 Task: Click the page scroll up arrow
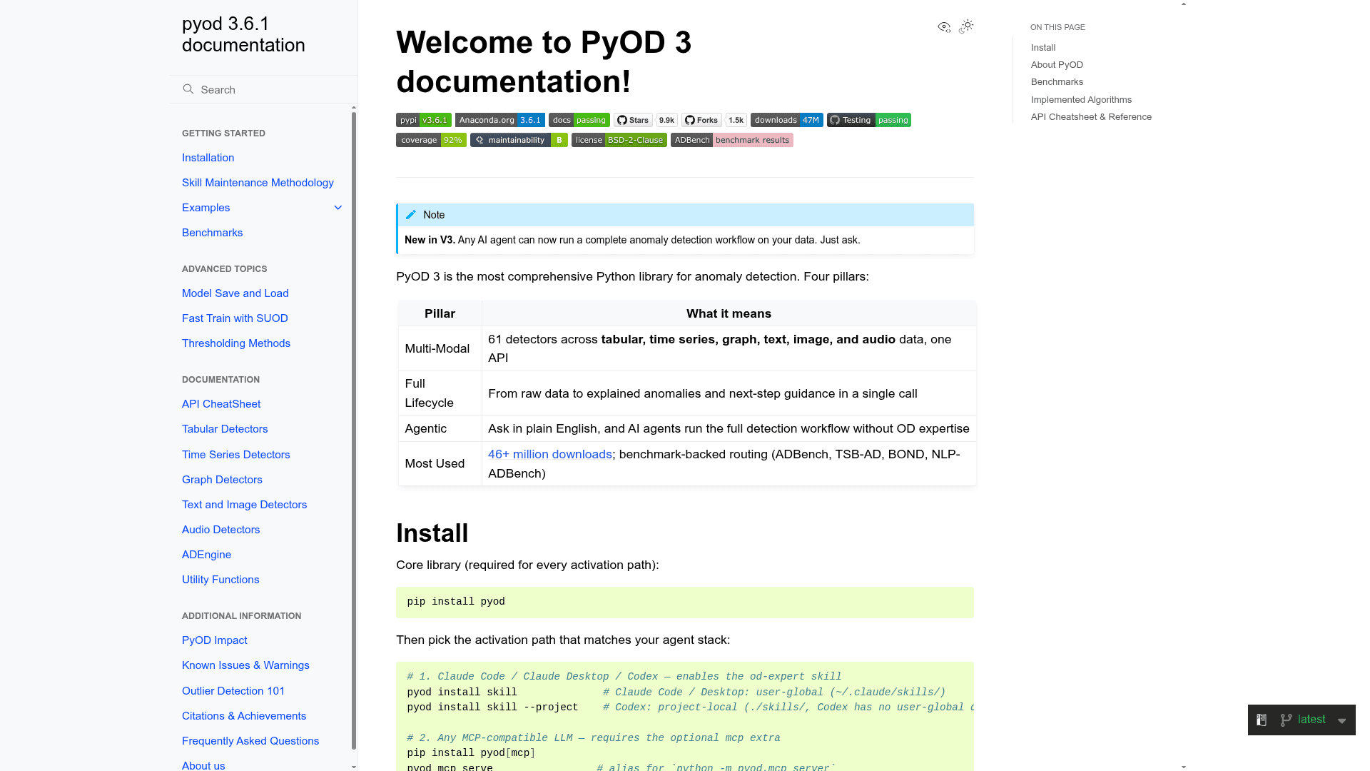click(1184, 4)
